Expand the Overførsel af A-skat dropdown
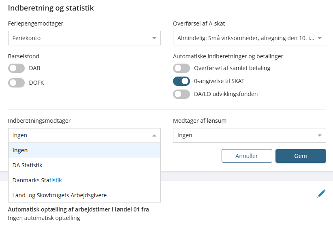The height and width of the screenshot is (239, 333). (x=249, y=38)
